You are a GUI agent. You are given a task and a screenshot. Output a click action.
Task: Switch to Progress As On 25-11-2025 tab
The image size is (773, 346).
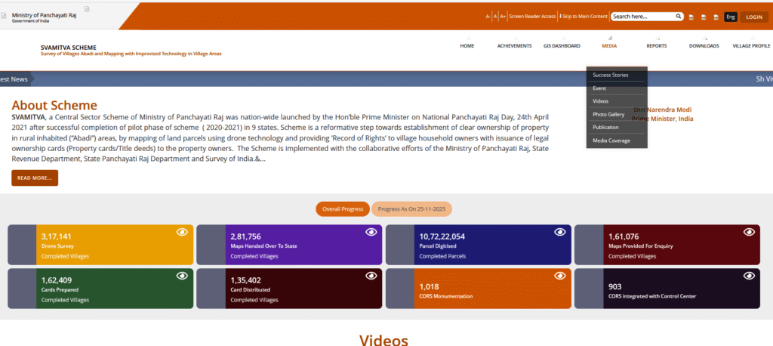click(x=411, y=209)
